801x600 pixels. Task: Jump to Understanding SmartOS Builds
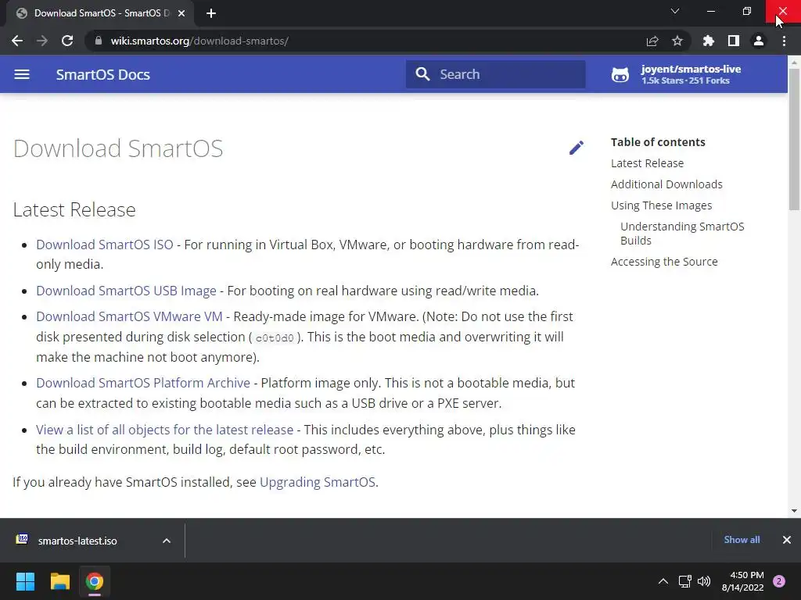click(682, 233)
